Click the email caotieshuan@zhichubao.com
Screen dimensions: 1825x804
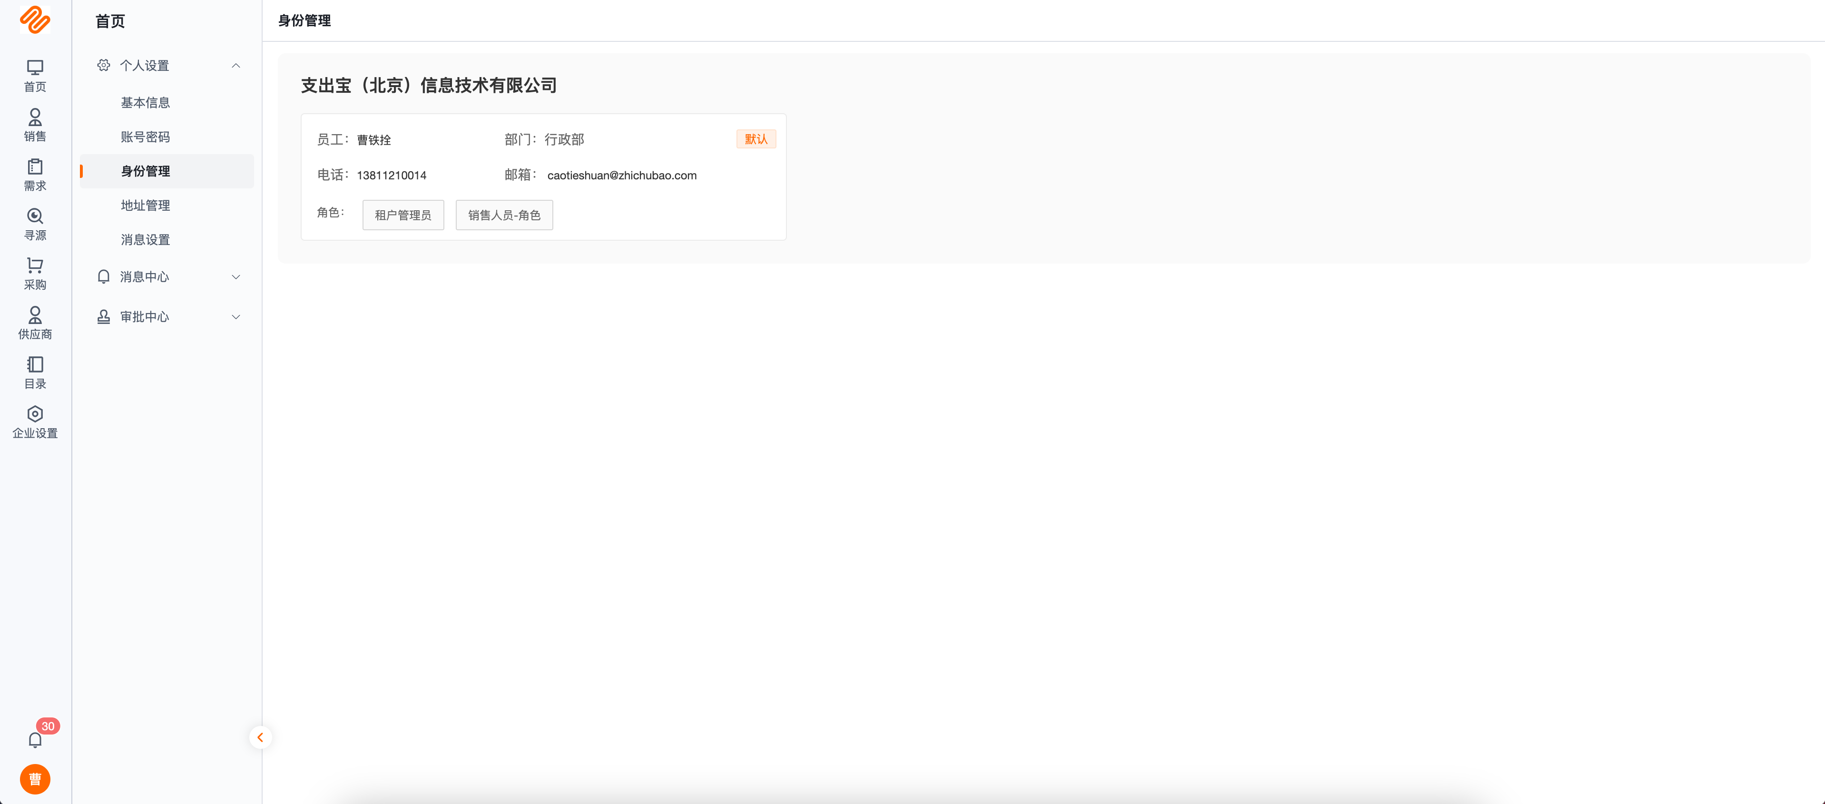tap(622, 175)
